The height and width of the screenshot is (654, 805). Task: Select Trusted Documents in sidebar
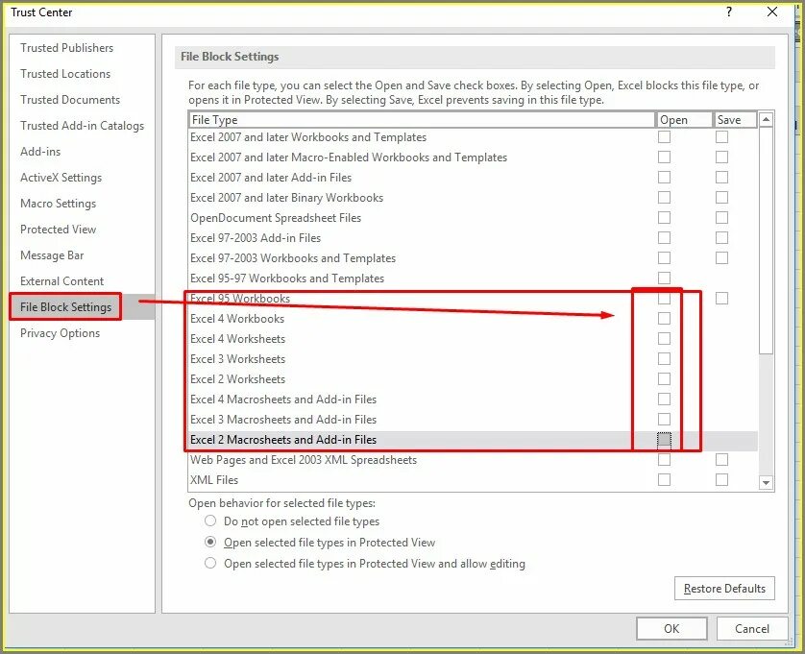tap(70, 100)
